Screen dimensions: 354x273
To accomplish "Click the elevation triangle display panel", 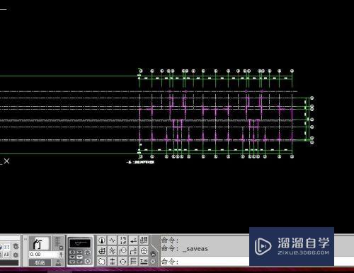I will tap(80, 243).
